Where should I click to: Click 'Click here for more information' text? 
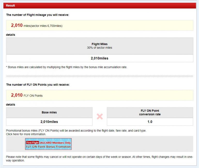26,134
